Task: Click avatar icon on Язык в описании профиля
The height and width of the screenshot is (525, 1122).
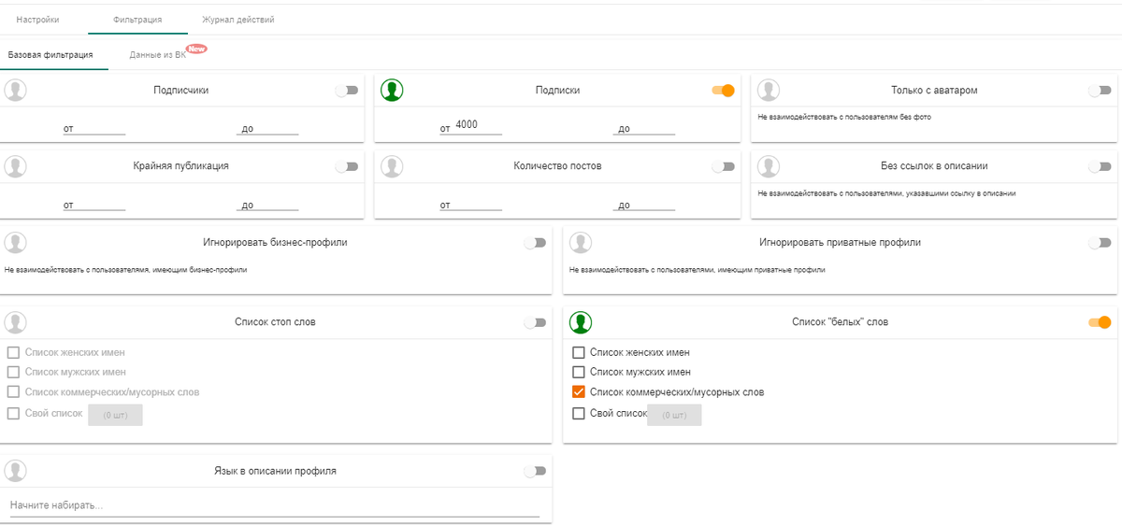Action: pos(16,471)
